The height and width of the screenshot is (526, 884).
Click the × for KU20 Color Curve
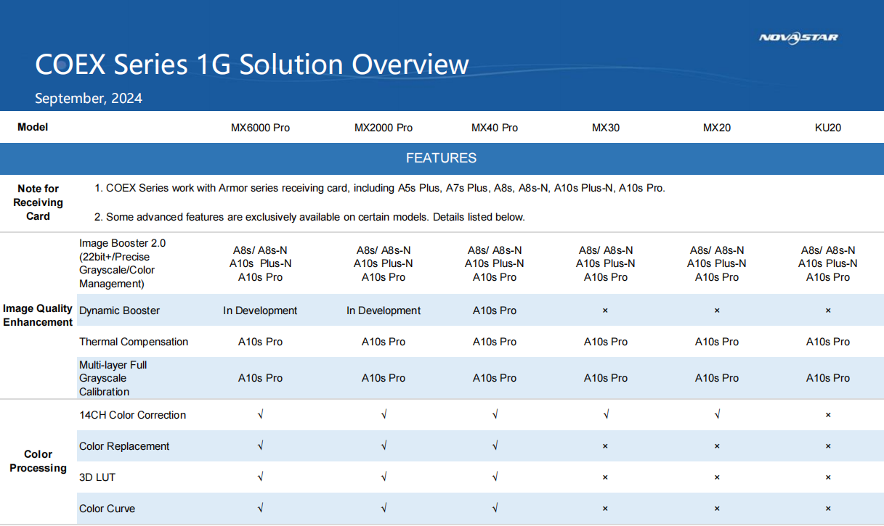pyautogui.click(x=828, y=509)
